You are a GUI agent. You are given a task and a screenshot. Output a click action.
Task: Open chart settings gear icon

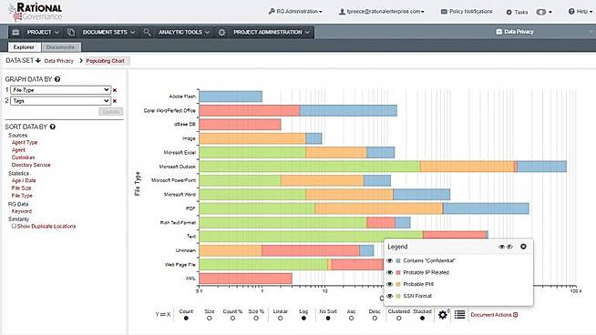[x=442, y=315]
